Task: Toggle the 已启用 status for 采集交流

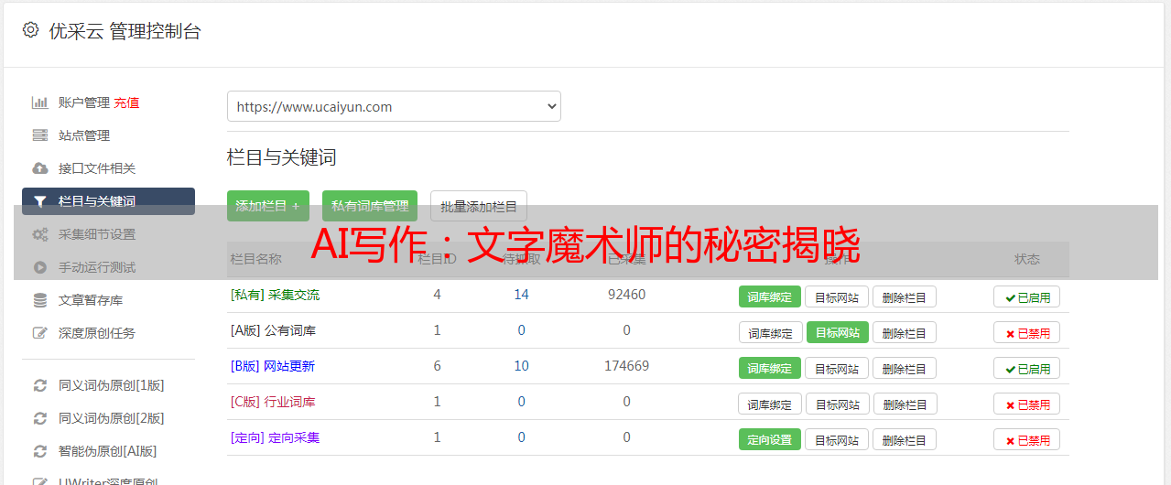Action: (x=1027, y=296)
